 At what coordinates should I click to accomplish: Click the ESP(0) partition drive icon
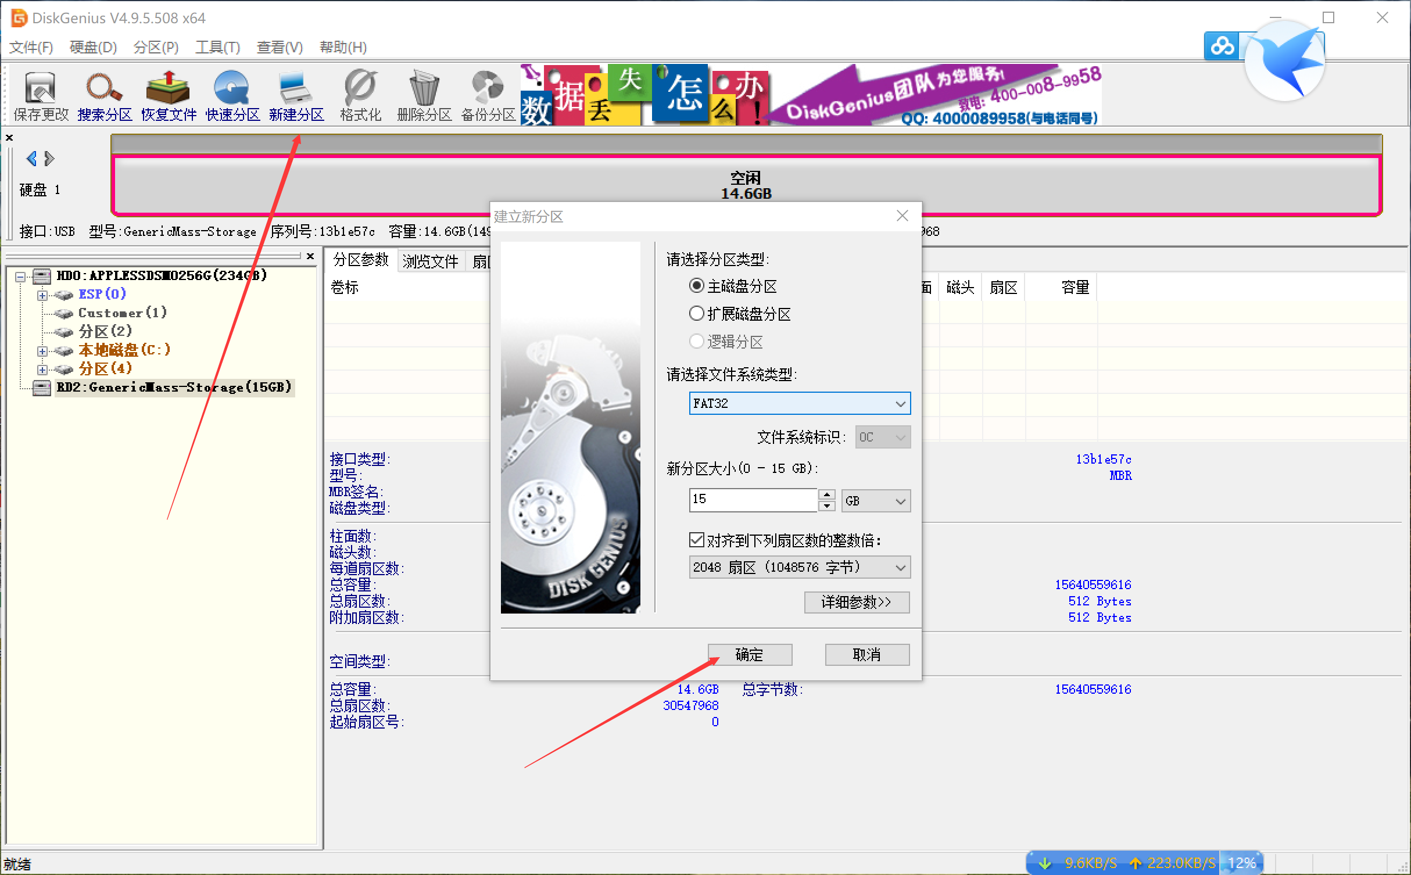[x=63, y=295]
